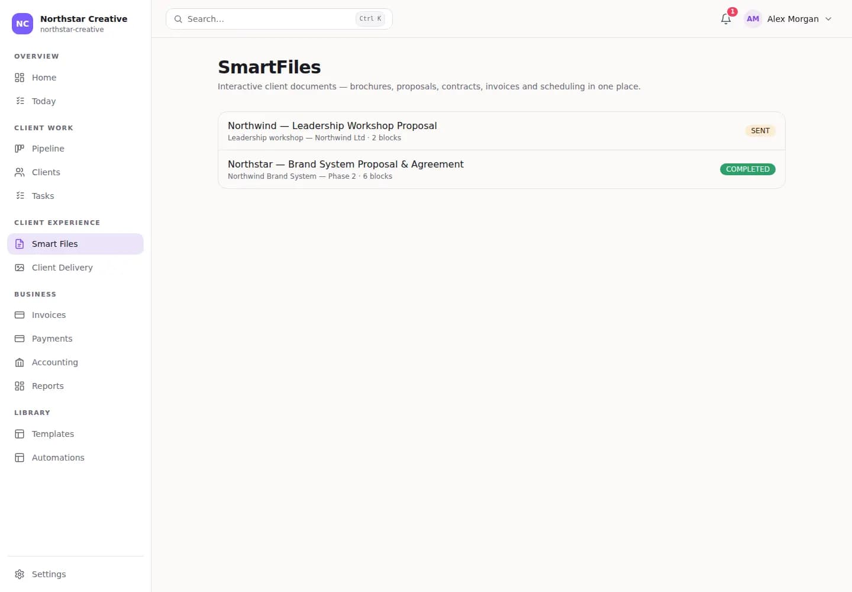852x592 pixels.
Task: Navigate to Templates library
Action: (x=75, y=434)
